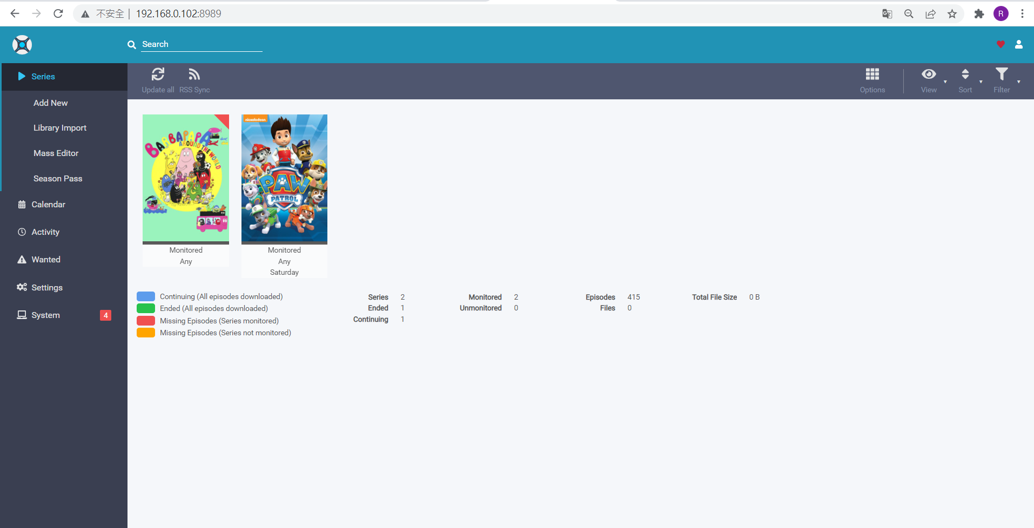1034x528 pixels.
Task: Open Add New in sidebar
Action: [x=51, y=103]
